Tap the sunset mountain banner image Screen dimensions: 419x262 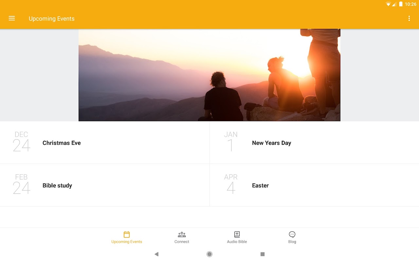209,75
